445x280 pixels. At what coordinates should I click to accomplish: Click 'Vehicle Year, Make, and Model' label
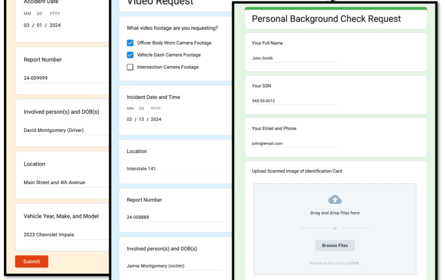(61, 217)
